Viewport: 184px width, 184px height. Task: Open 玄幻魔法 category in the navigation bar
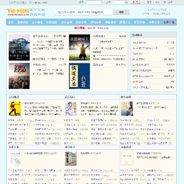(37, 22)
